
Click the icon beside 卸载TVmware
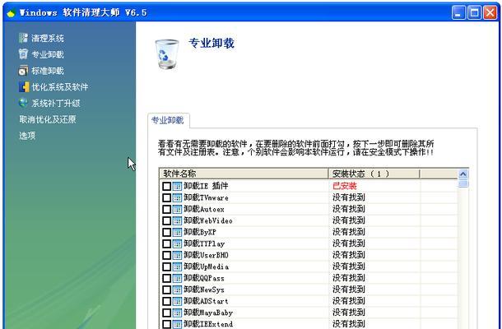177,197
